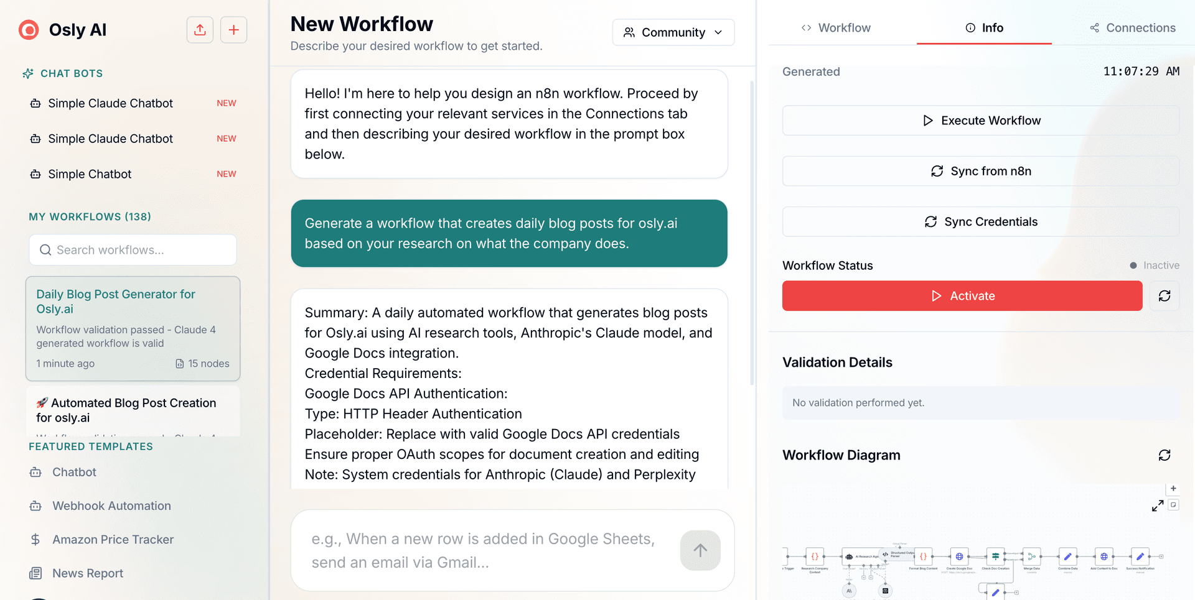The image size is (1195, 600).
Task: Open Automated Blog Post Creation for osly.ai
Action: (133, 410)
